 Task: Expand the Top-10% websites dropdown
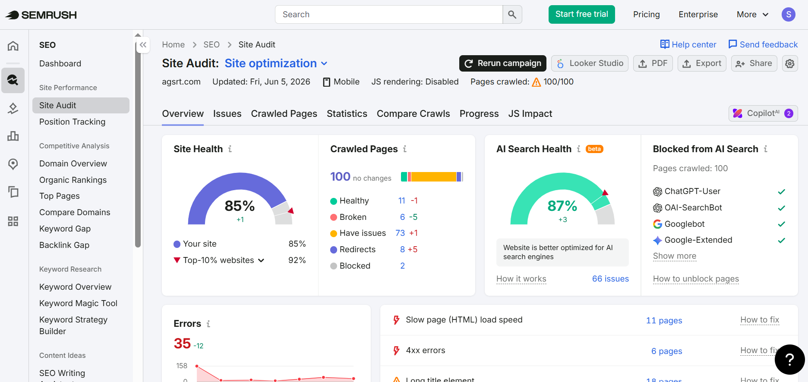click(x=224, y=260)
